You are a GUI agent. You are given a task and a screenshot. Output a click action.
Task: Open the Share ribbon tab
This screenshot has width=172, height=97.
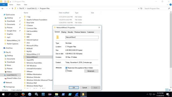[x=19, y=5]
